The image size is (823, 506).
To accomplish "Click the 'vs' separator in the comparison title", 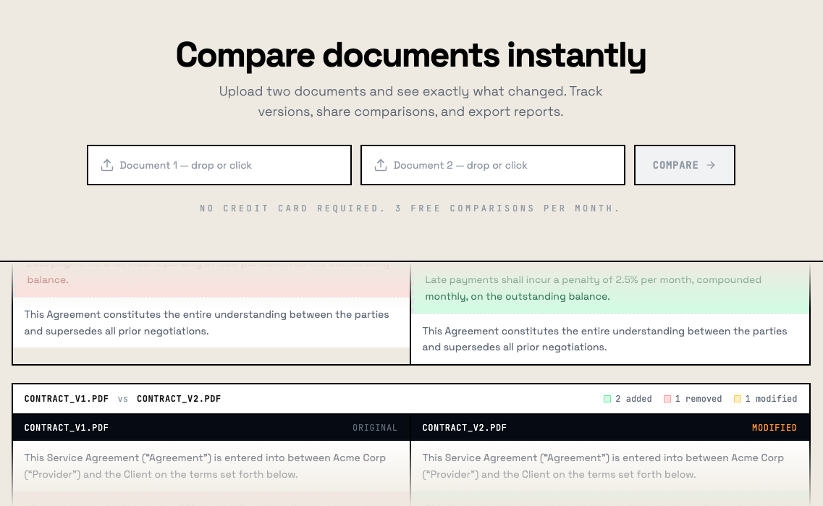I will click(123, 399).
